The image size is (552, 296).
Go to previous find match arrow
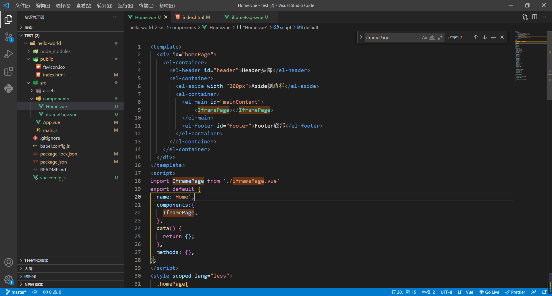476,37
